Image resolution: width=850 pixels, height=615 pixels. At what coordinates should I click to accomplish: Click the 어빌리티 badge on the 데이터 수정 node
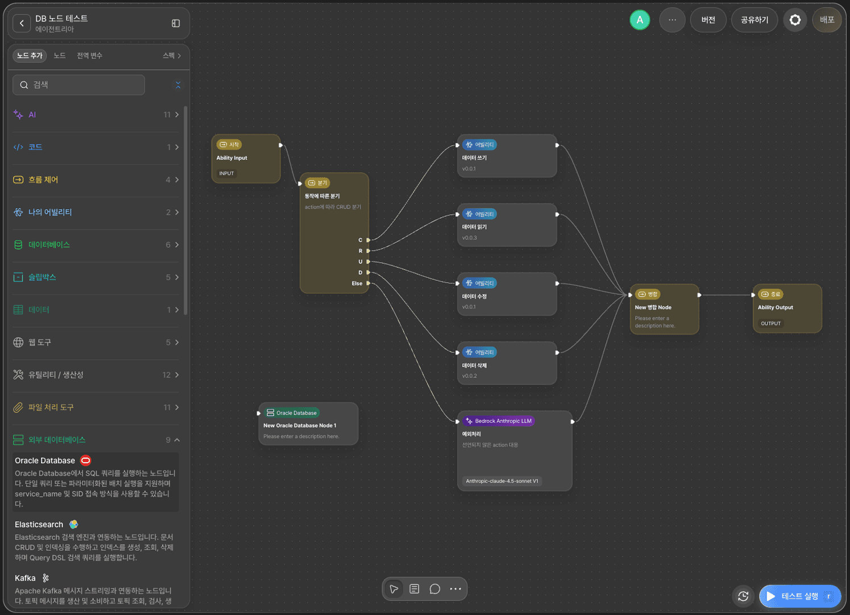(480, 283)
